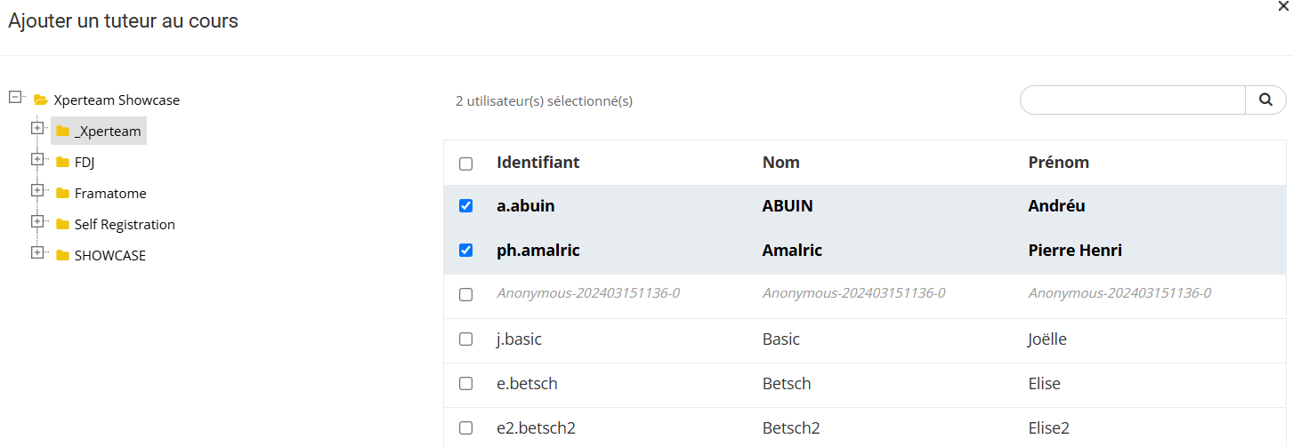Uncheck the a.abuin user checkbox
The height and width of the screenshot is (447, 1293).
tap(465, 206)
